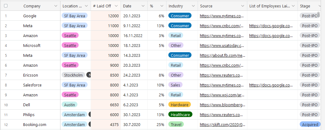Expand the % column header dropdown
Image resolution: width=325 pixels, height=130 pixels.
[162, 6]
